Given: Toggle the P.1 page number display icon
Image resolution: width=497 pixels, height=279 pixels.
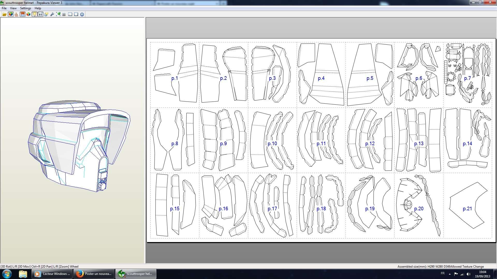Looking at the screenshot, I should pyautogui.click(x=40, y=14).
